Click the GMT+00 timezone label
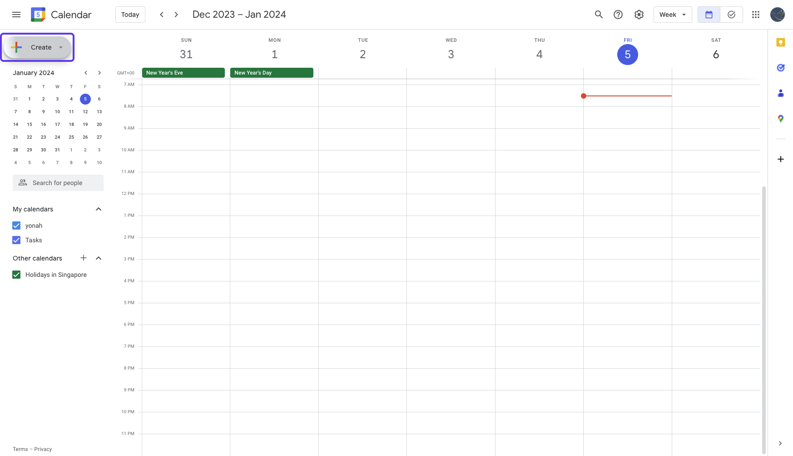The width and height of the screenshot is (793, 456). 126,73
